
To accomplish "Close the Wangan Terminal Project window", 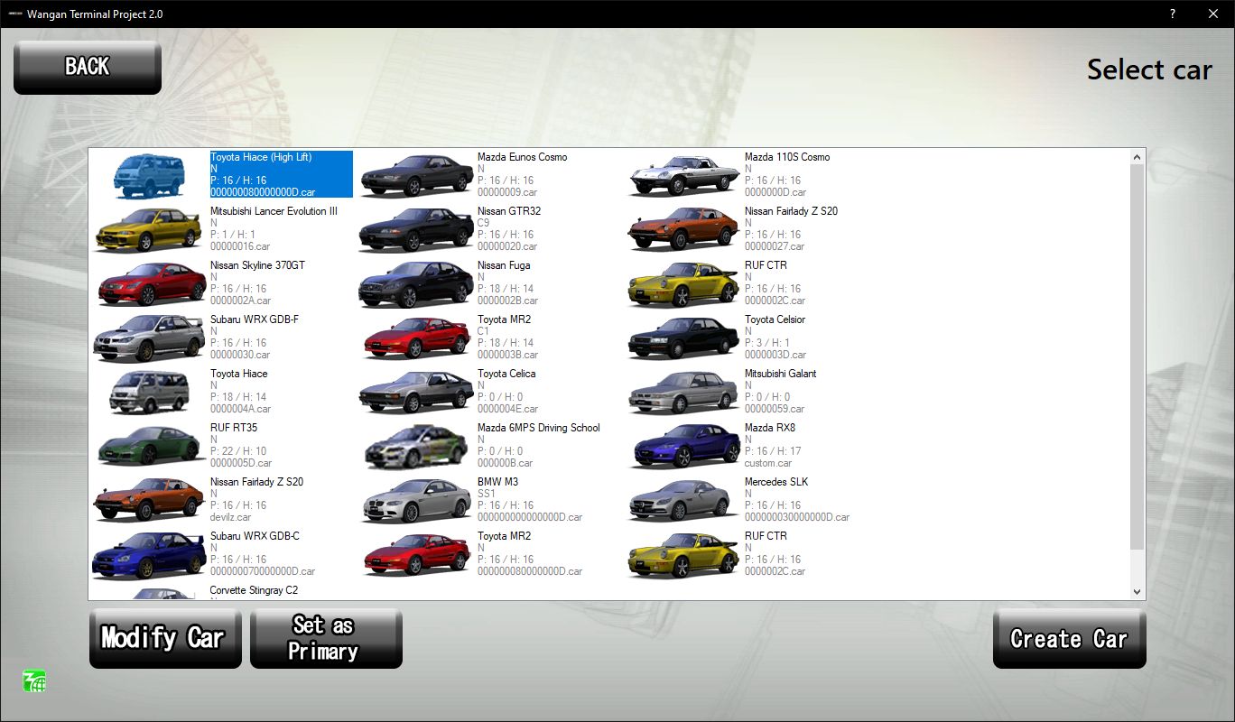I will coord(1213,14).
